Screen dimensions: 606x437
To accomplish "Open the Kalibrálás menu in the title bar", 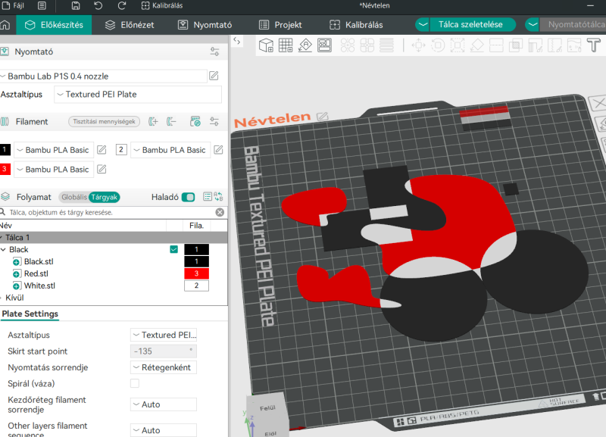I will pyautogui.click(x=162, y=5).
